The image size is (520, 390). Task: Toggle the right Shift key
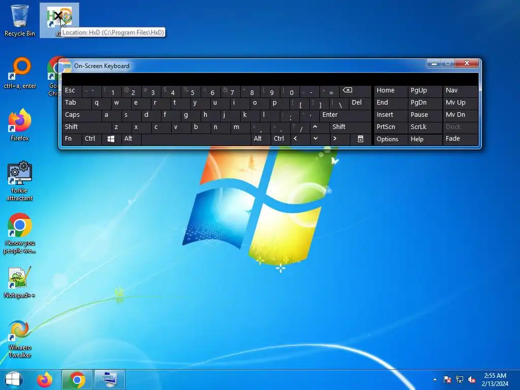350,127
